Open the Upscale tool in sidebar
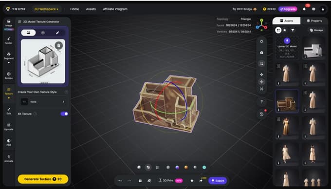This screenshot has height=189, width=331. [9, 127]
